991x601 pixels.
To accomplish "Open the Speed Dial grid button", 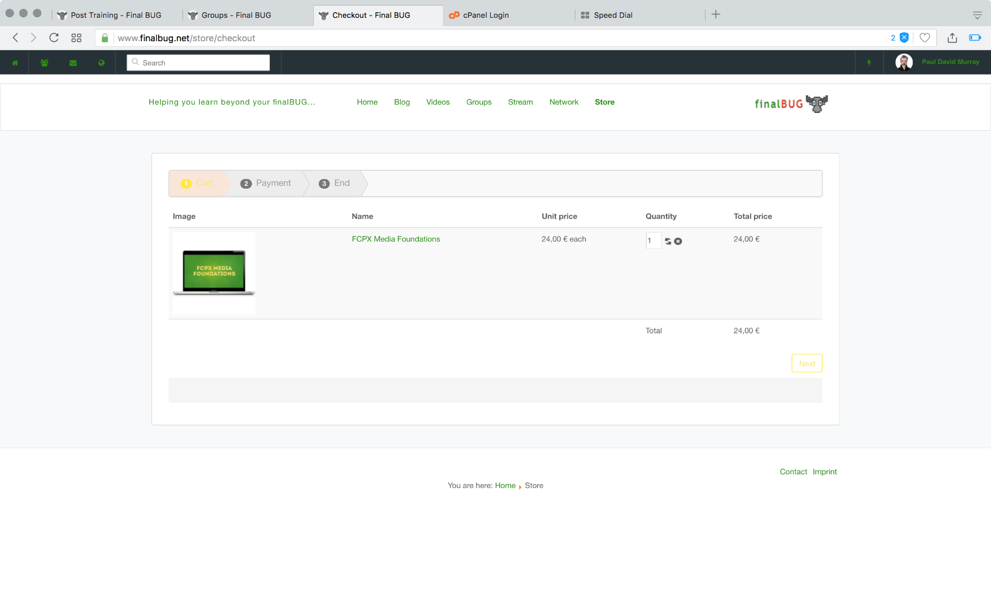I will [76, 38].
